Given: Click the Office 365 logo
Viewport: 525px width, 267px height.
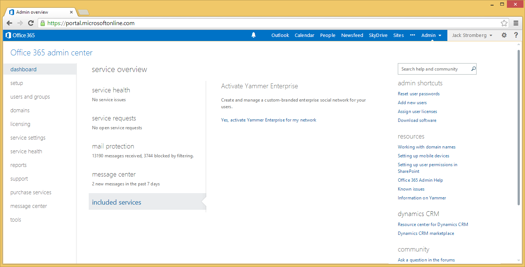Looking at the screenshot, I should (x=20, y=35).
